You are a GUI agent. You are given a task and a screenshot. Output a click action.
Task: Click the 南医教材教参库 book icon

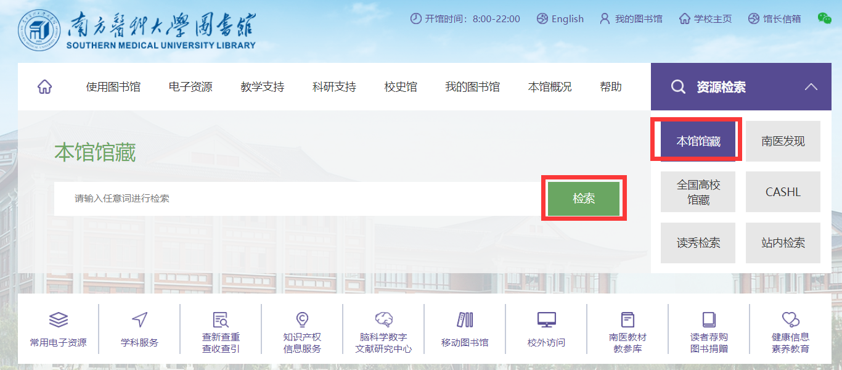627,319
